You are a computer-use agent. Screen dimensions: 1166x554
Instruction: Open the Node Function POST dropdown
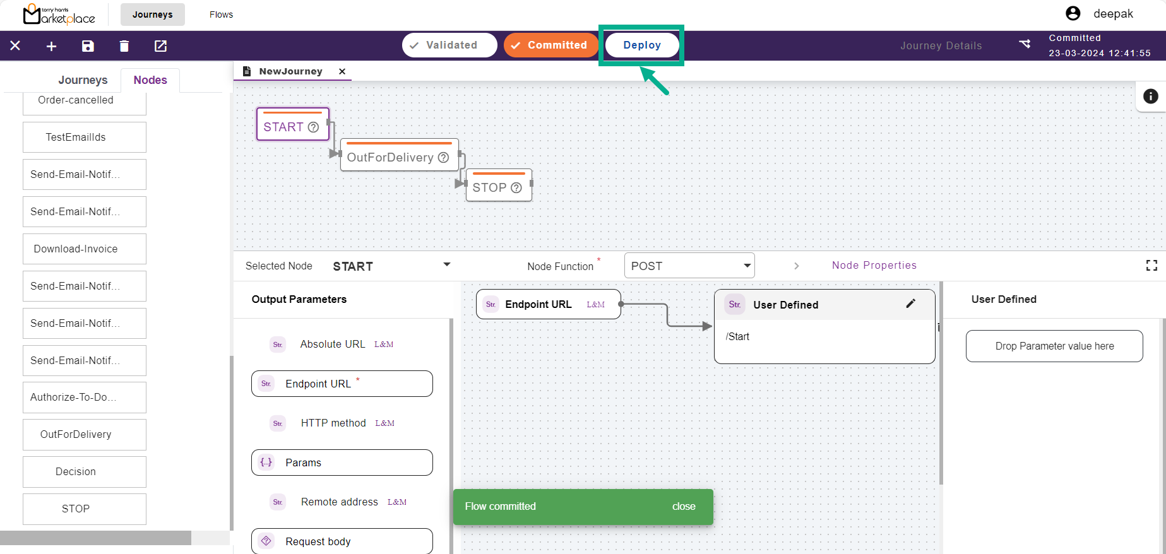[747, 266]
